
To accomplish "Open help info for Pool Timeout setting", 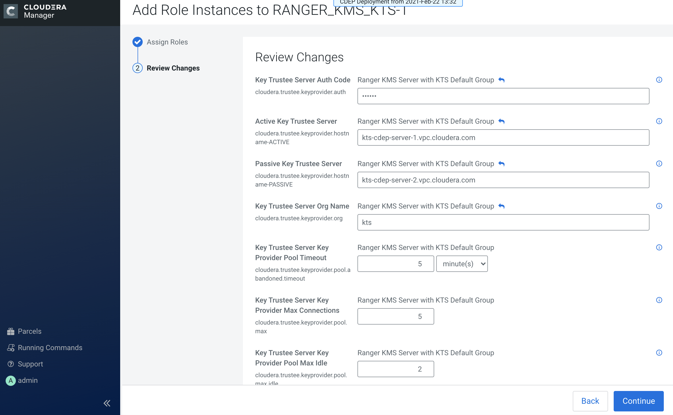I will tap(659, 248).
